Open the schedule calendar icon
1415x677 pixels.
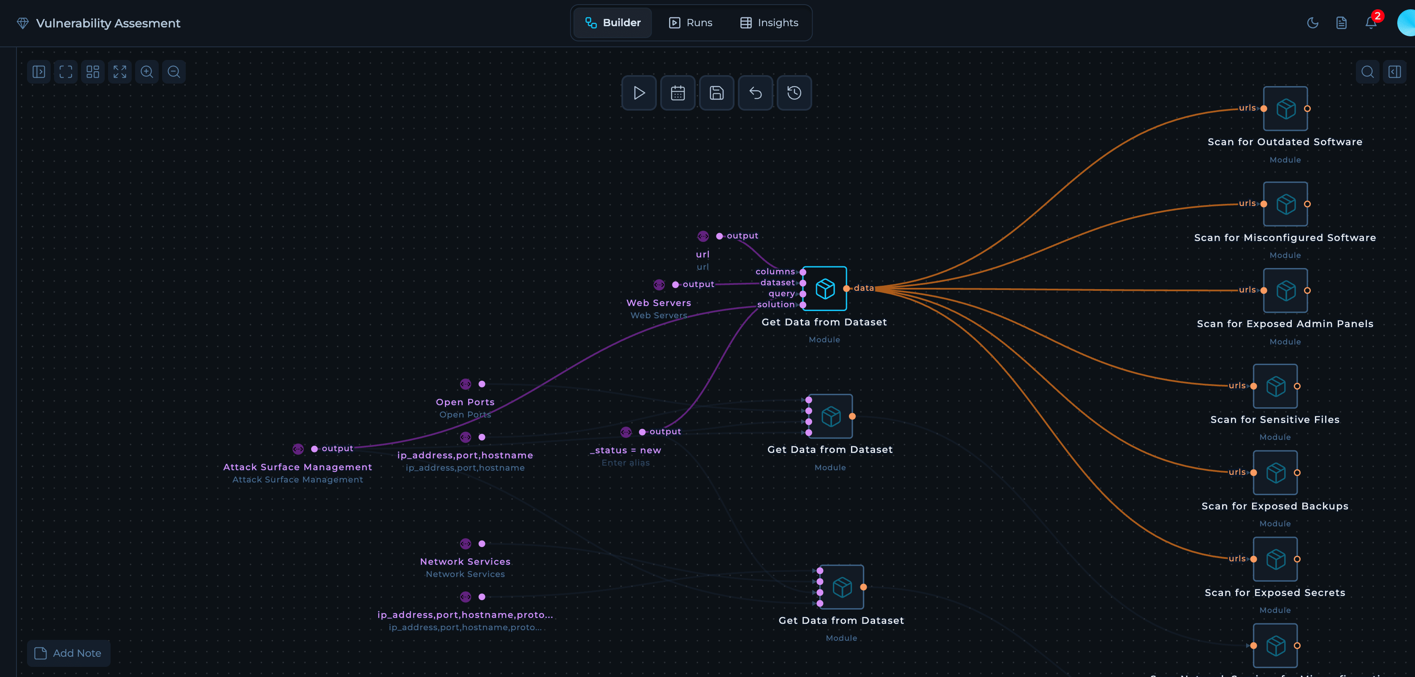click(x=677, y=93)
